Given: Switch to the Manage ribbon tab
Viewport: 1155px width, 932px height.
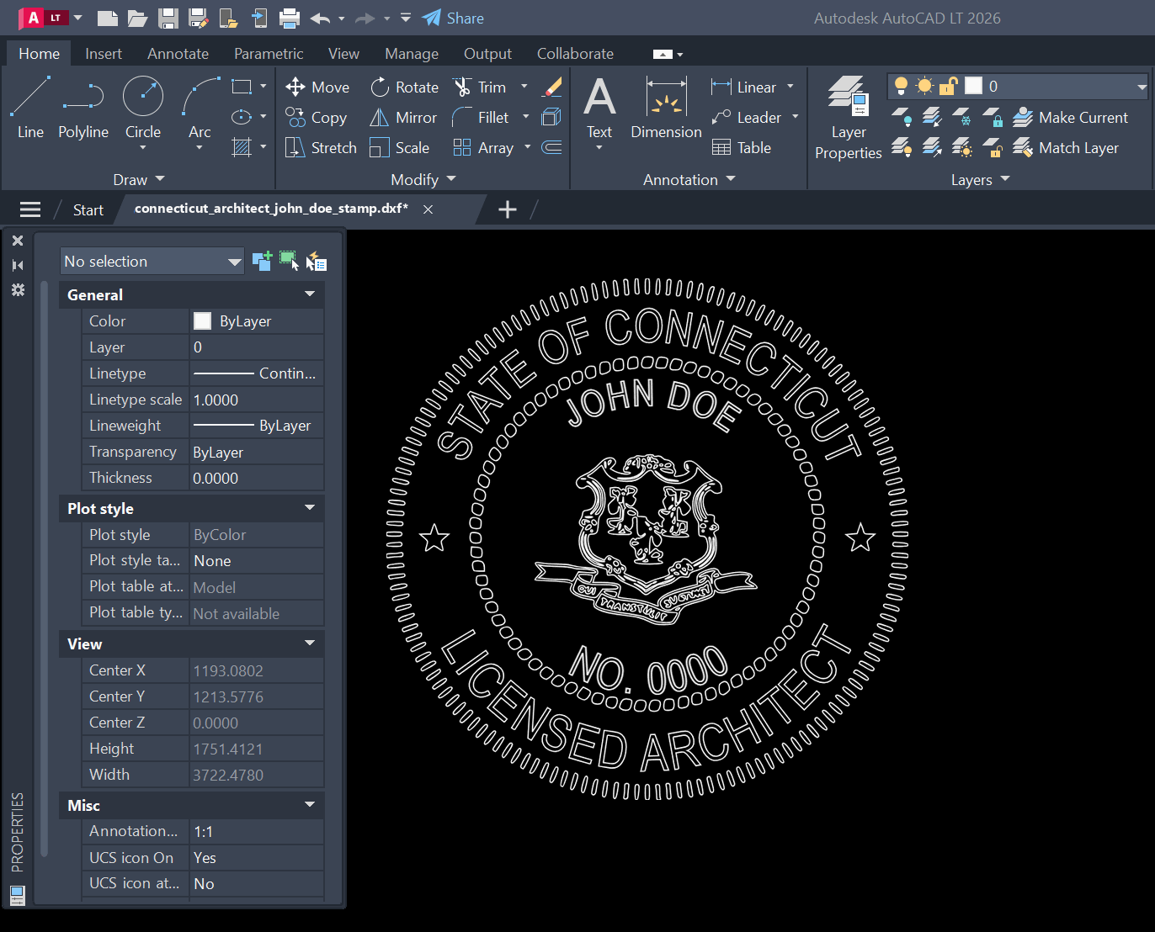Looking at the screenshot, I should pyautogui.click(x=412, y=54).
